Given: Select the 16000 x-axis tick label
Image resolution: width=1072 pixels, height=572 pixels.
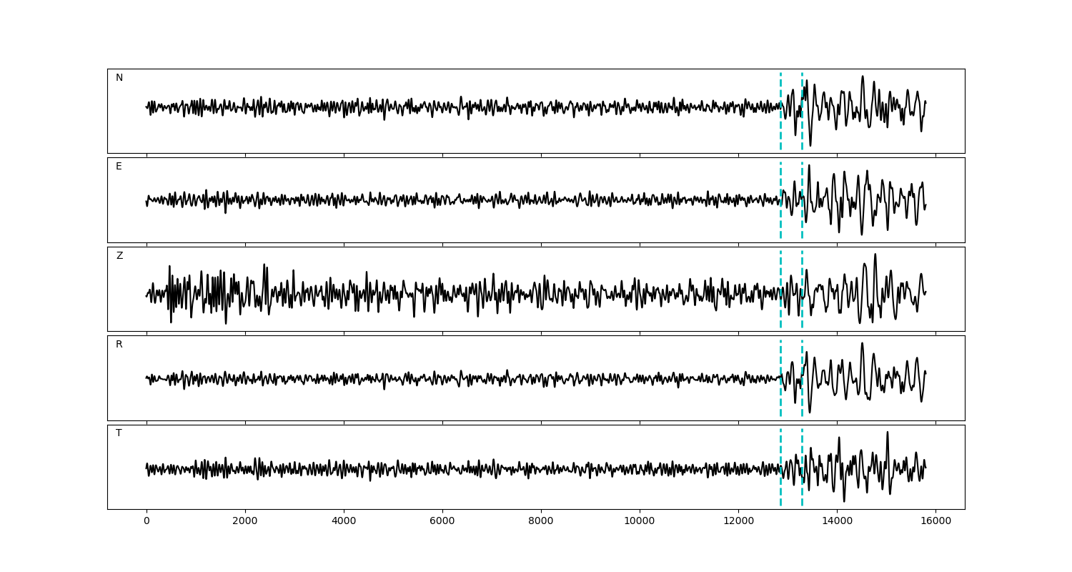Looking at the screenshot, I should point(935,522).
